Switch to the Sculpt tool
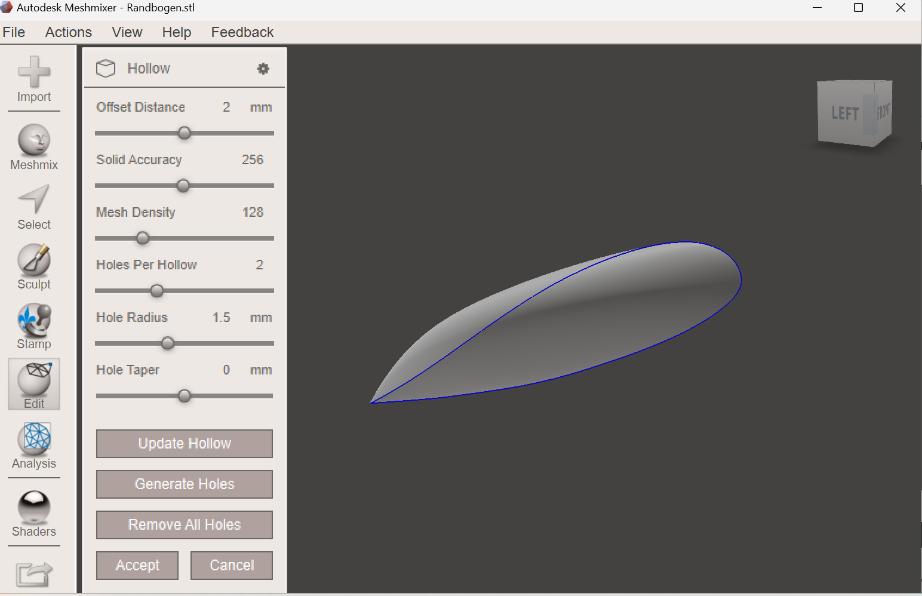922x596 pixels. tap(33, 266)
